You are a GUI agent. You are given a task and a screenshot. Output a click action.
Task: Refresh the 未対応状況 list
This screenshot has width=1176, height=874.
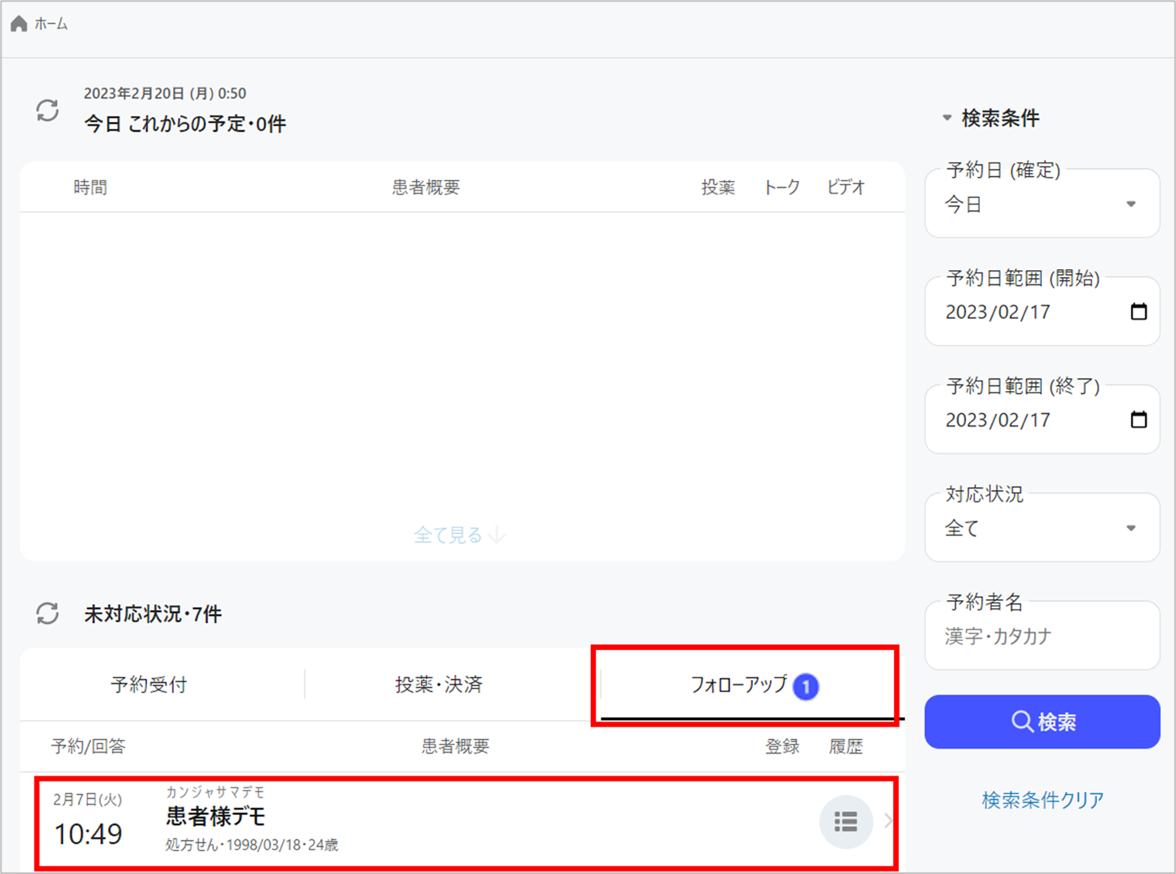47,613
